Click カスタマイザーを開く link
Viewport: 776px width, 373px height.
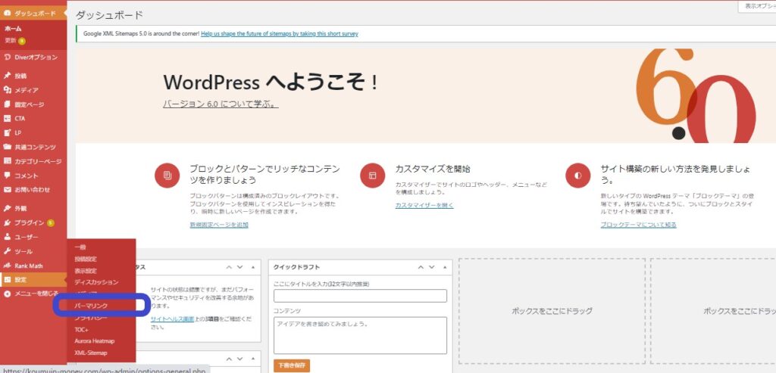pos(424,205)
